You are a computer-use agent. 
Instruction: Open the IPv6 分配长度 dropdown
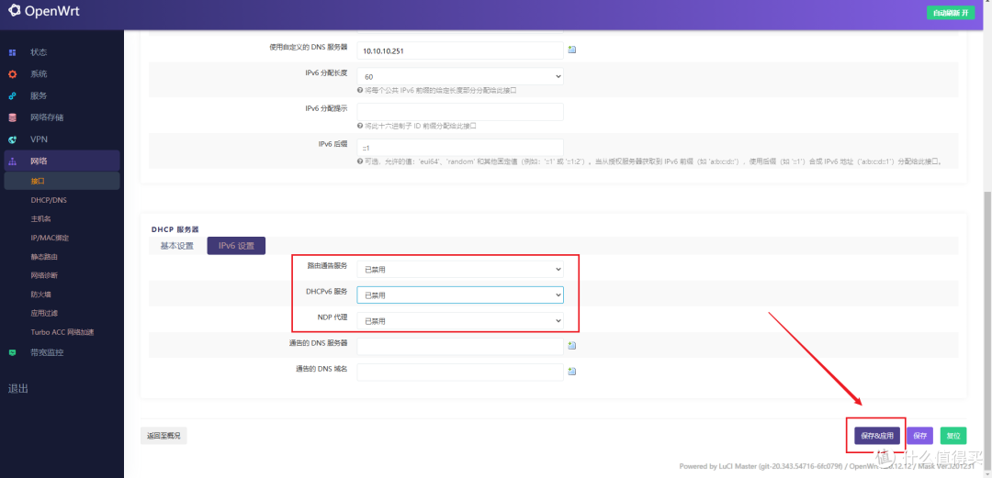click(460, 76)
